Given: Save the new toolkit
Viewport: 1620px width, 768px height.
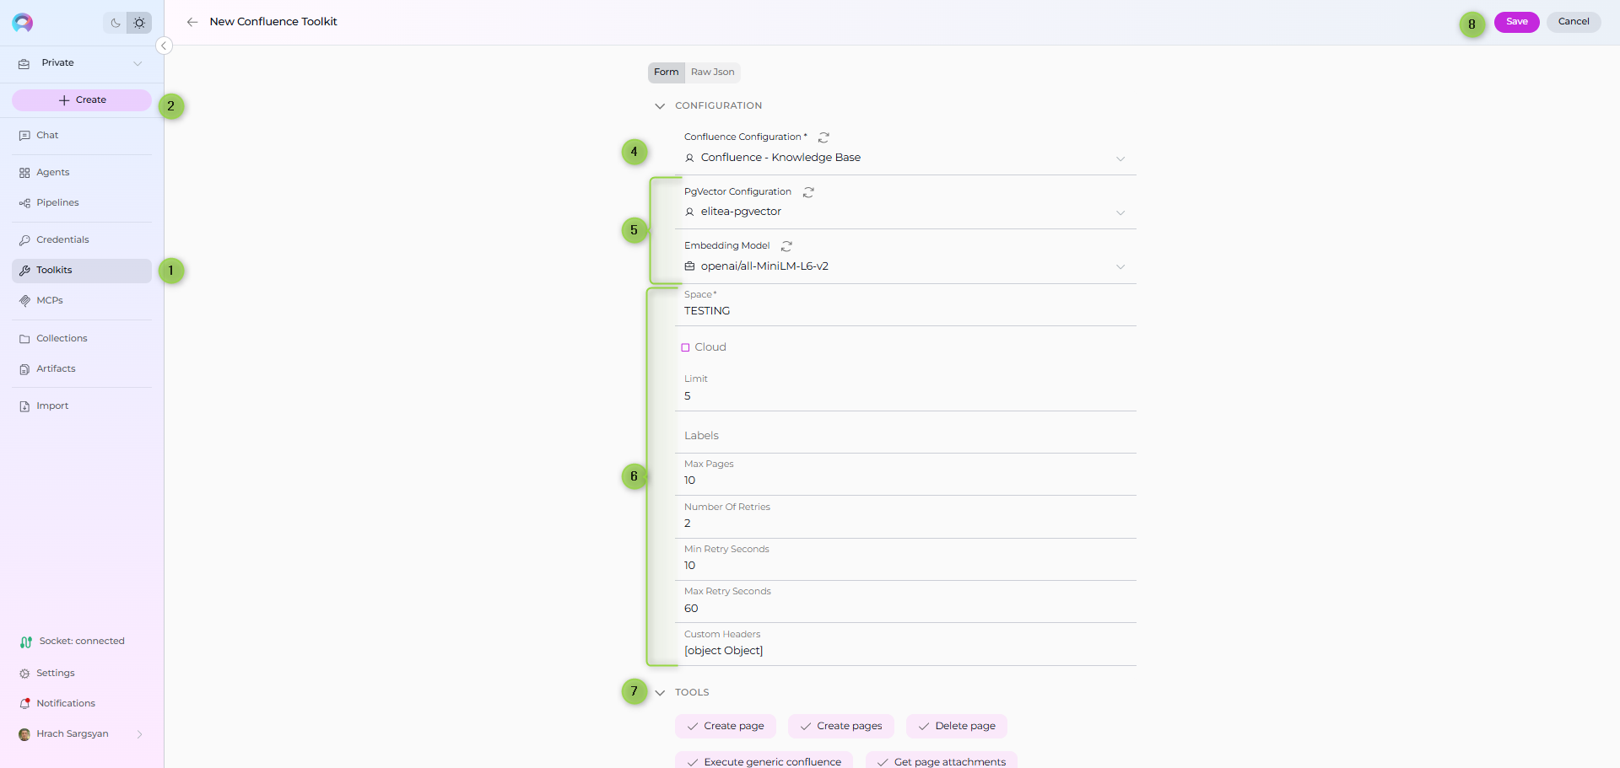Looking at the screenshot, I should click(1516, 22).
